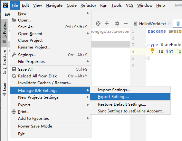Expand the File Properties submenu arrow
182x141 pixels.
click(88, 61)
